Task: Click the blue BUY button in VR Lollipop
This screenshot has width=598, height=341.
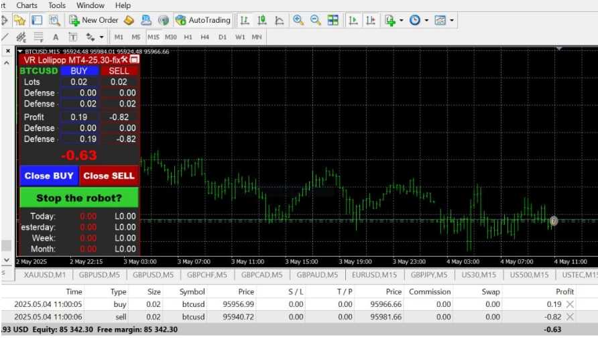Action: (x=79, y=71)
